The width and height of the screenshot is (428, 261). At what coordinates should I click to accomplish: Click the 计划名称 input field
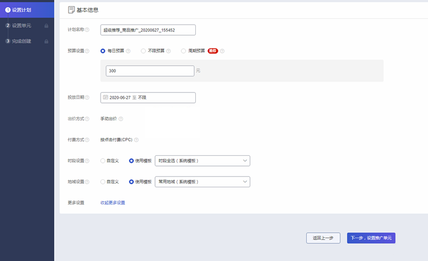(148, 30)
